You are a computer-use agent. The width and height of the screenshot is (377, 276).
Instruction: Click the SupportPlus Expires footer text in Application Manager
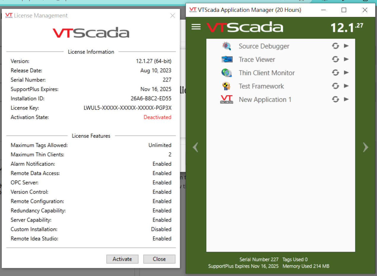coord(243,266)
